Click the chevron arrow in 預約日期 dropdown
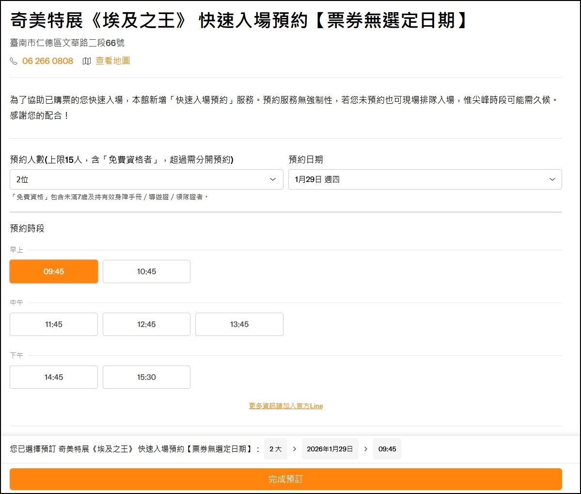The height and width of the screenshot is (494, 581). pyautogui.click(x=552, y=179)
